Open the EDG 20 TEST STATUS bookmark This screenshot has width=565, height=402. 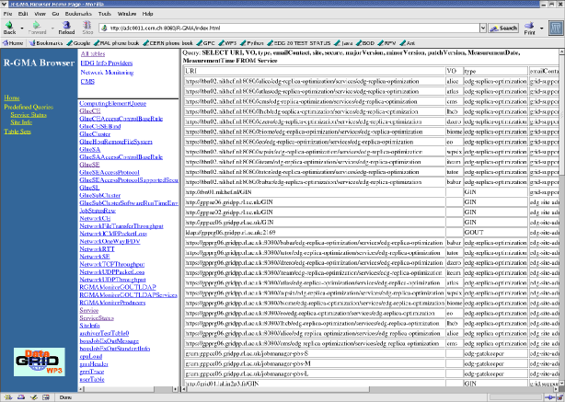[x=299, y=43]
